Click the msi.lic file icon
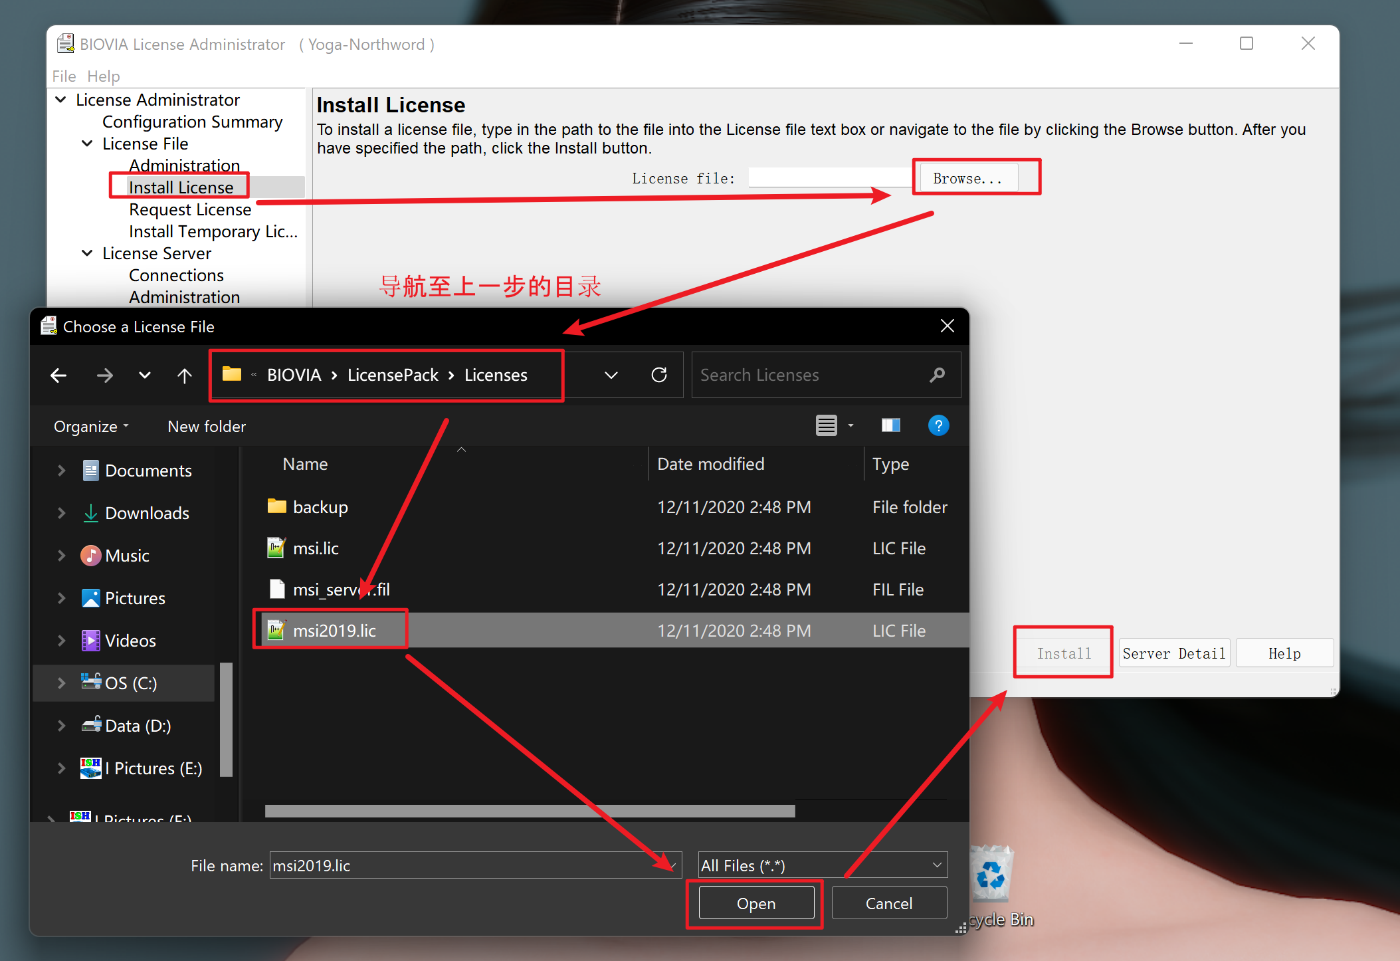The height and width of the screenshot is (961, 1400). (276, 548)
